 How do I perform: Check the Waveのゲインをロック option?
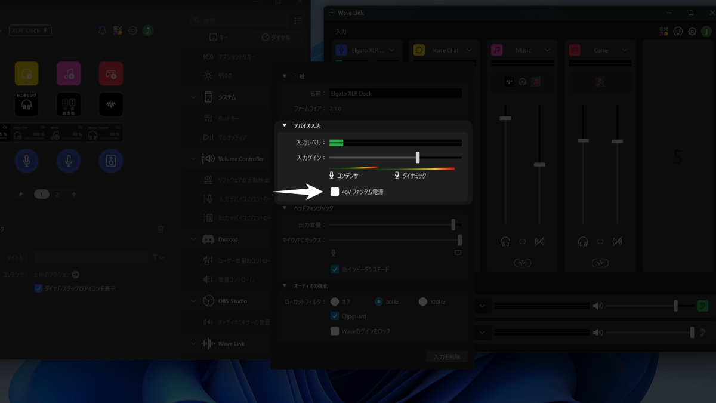[x=335, y=331]
